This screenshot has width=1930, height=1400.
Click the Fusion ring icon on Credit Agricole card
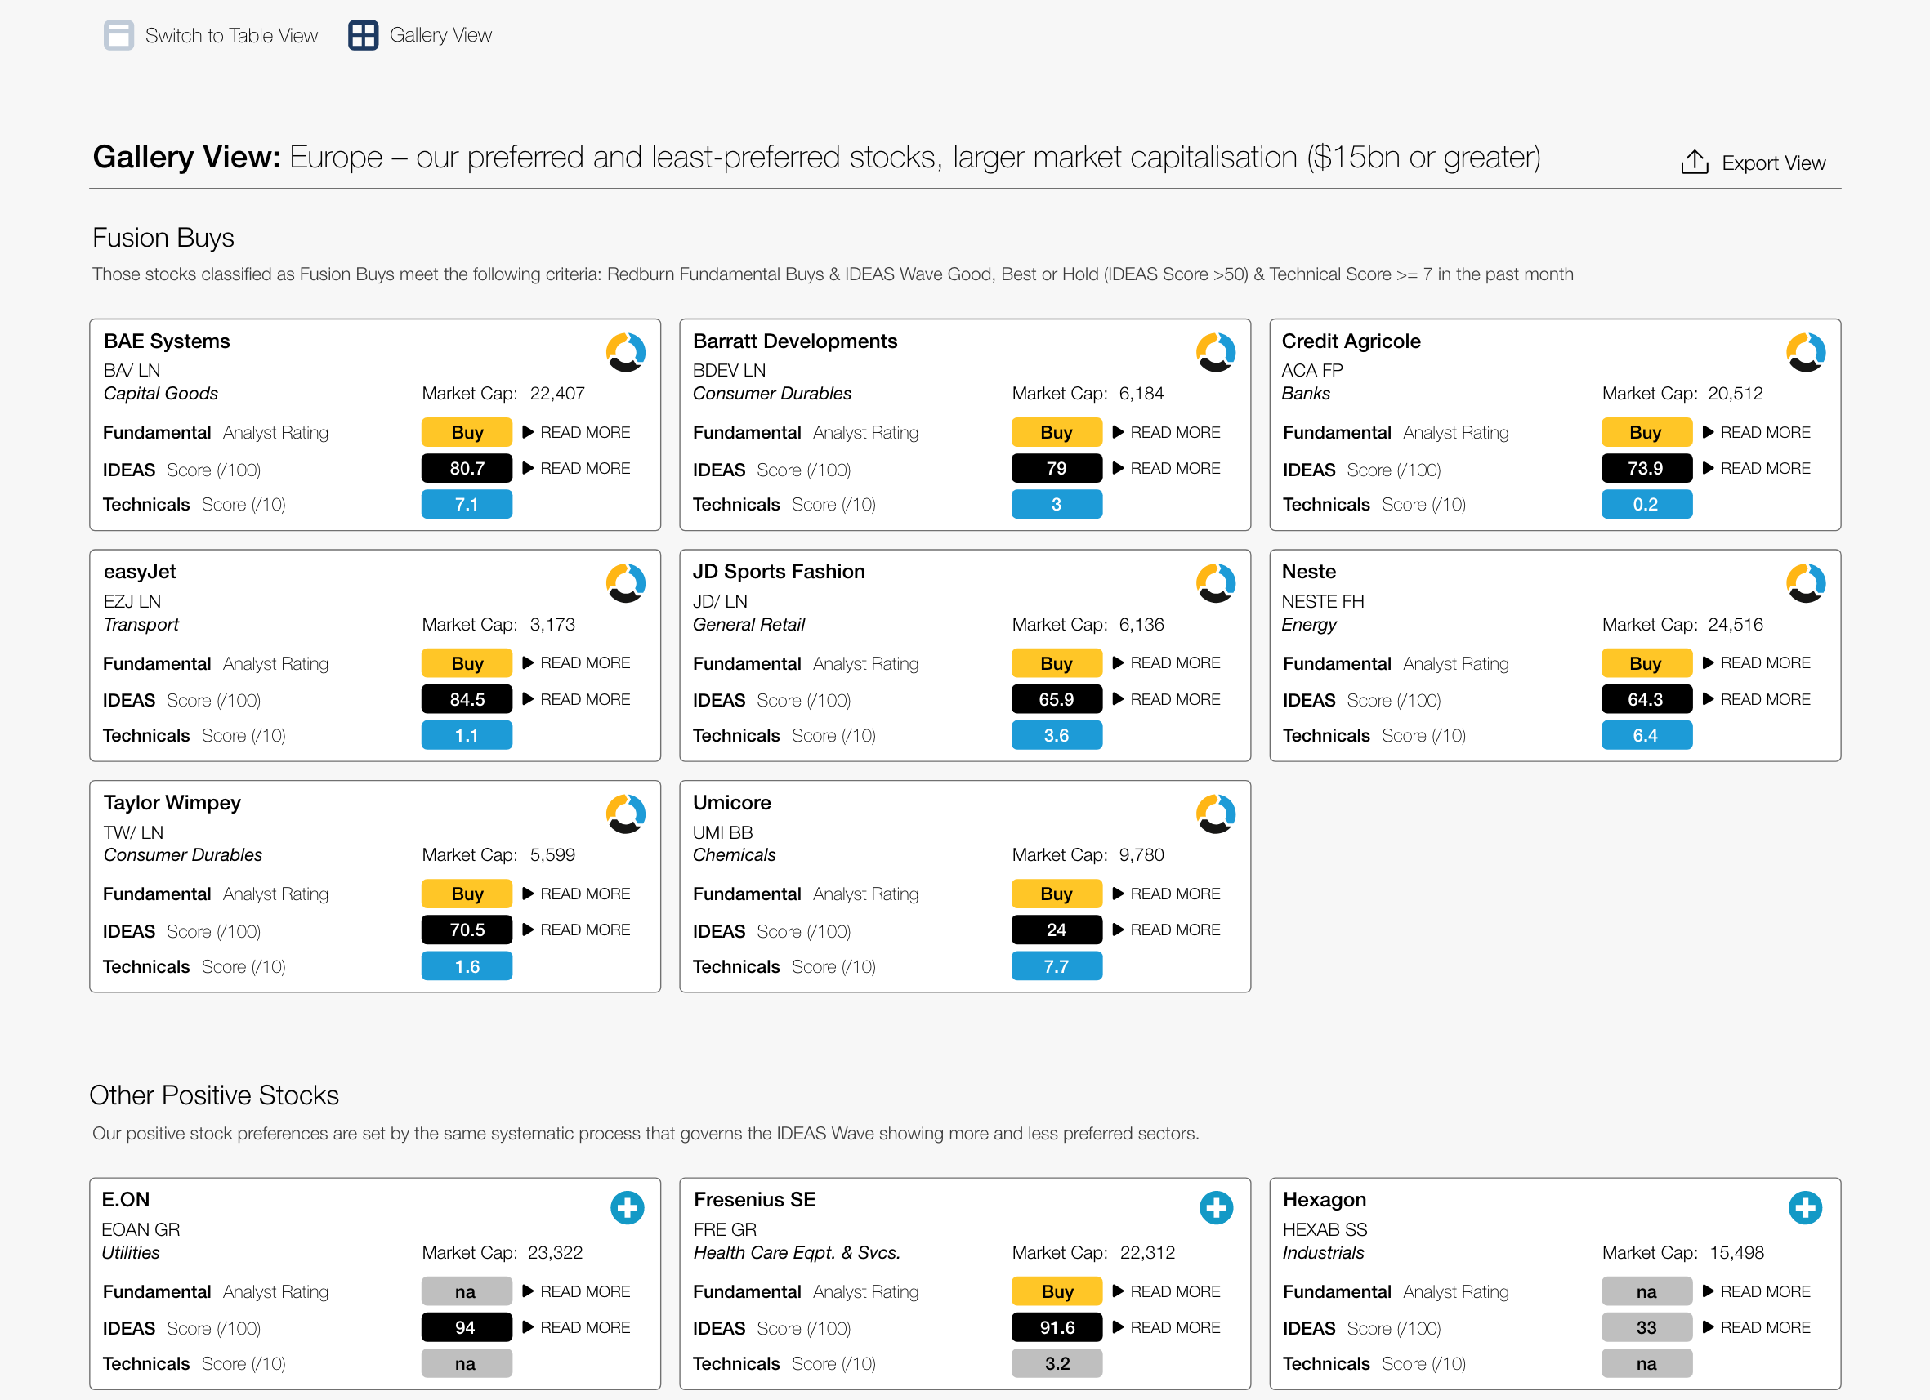coord(1806,353)
